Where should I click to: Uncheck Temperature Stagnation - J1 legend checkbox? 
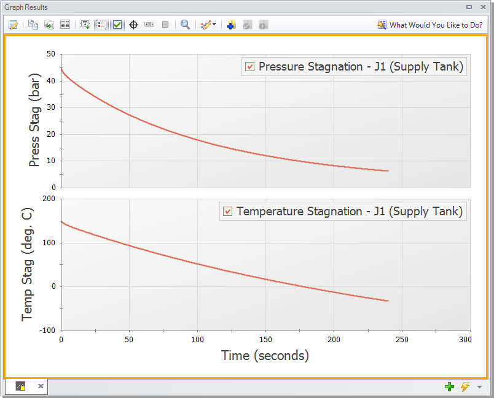[x=228, y=212]
